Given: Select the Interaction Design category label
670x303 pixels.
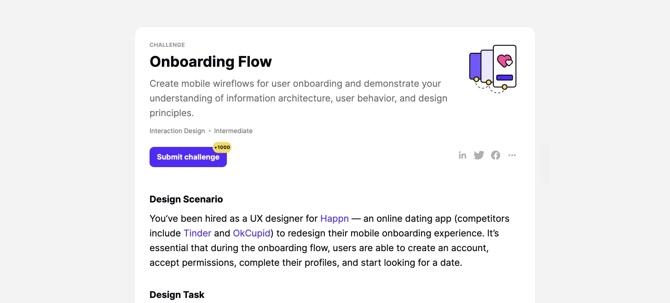Looking at the screenshot, I should [x=177, y=131].
